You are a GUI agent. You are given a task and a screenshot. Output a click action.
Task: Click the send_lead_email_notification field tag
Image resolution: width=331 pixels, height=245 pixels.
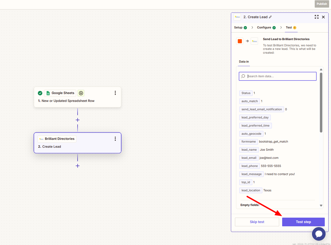coord(262,109)
